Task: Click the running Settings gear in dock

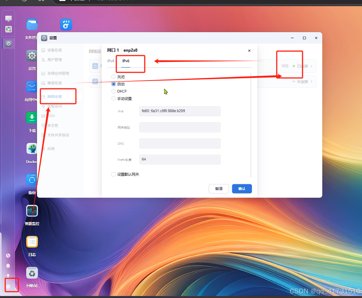Action: click(x=9, y=44)
